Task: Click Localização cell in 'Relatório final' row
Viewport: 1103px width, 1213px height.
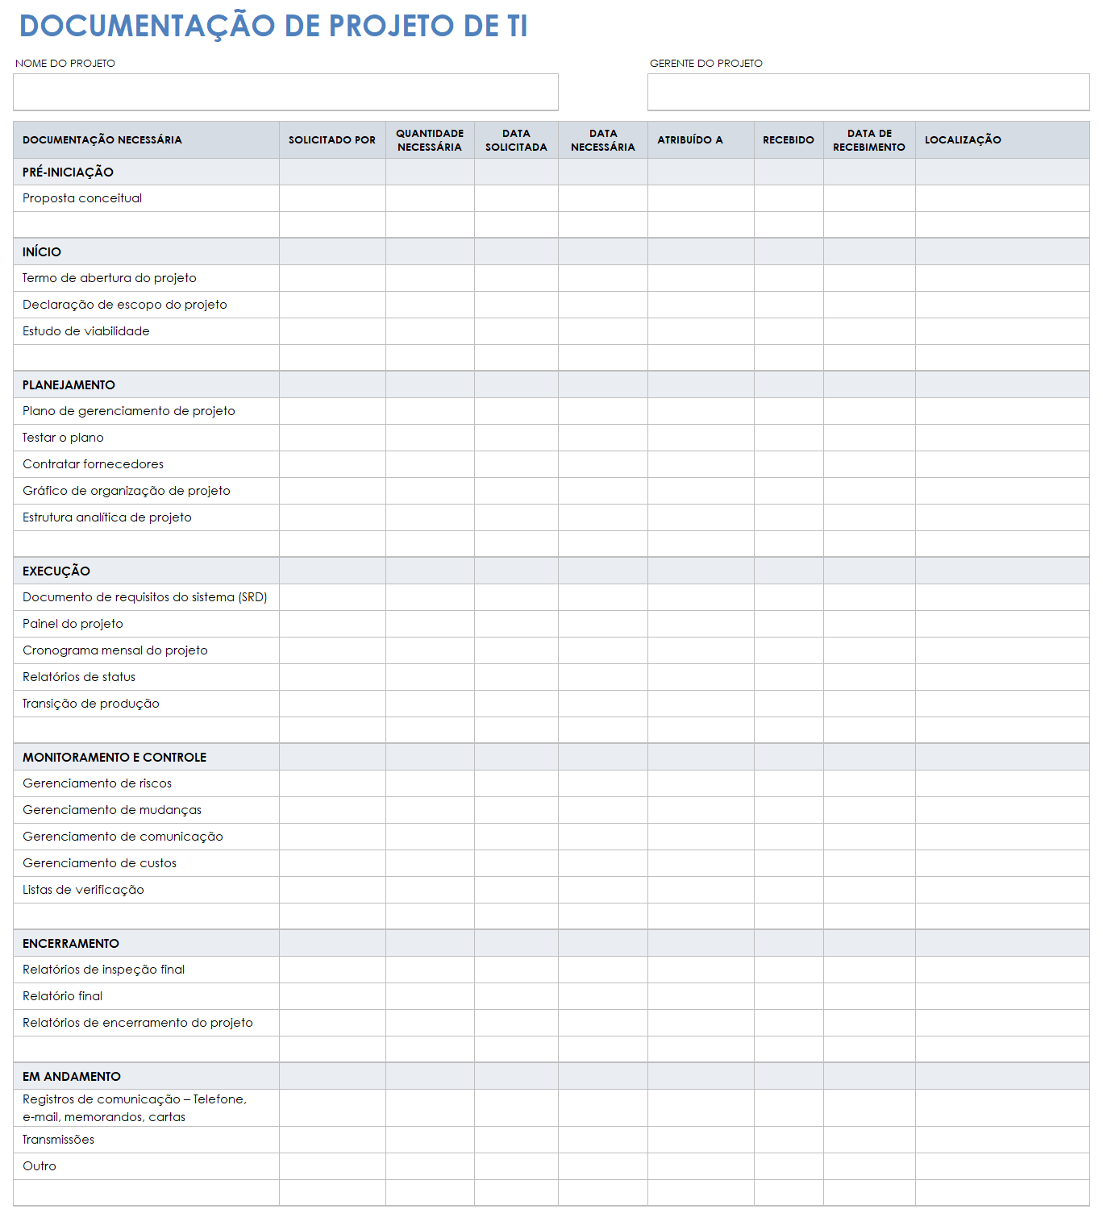Action: tap(1002, 996)
